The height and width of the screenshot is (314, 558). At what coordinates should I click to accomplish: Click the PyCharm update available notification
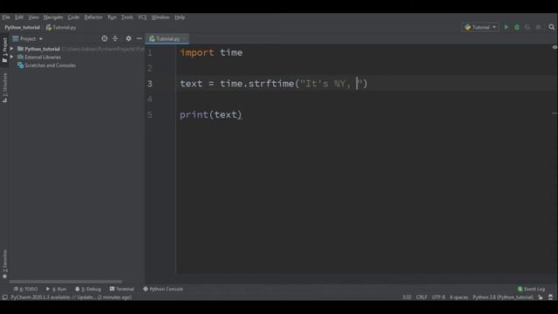pyautogui.click(x=71, y=297)
